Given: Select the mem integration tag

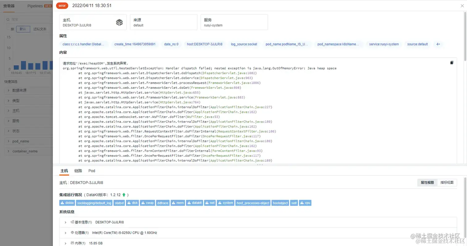Looking at the screenshot, I should 178,203.
